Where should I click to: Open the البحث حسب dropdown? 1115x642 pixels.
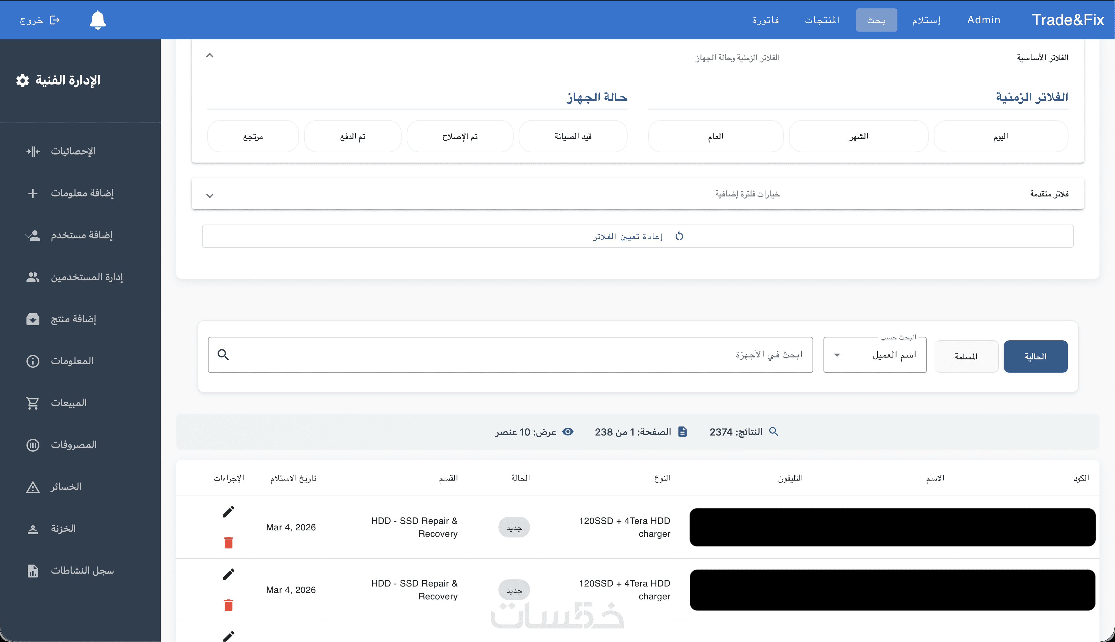click(875, 355)
